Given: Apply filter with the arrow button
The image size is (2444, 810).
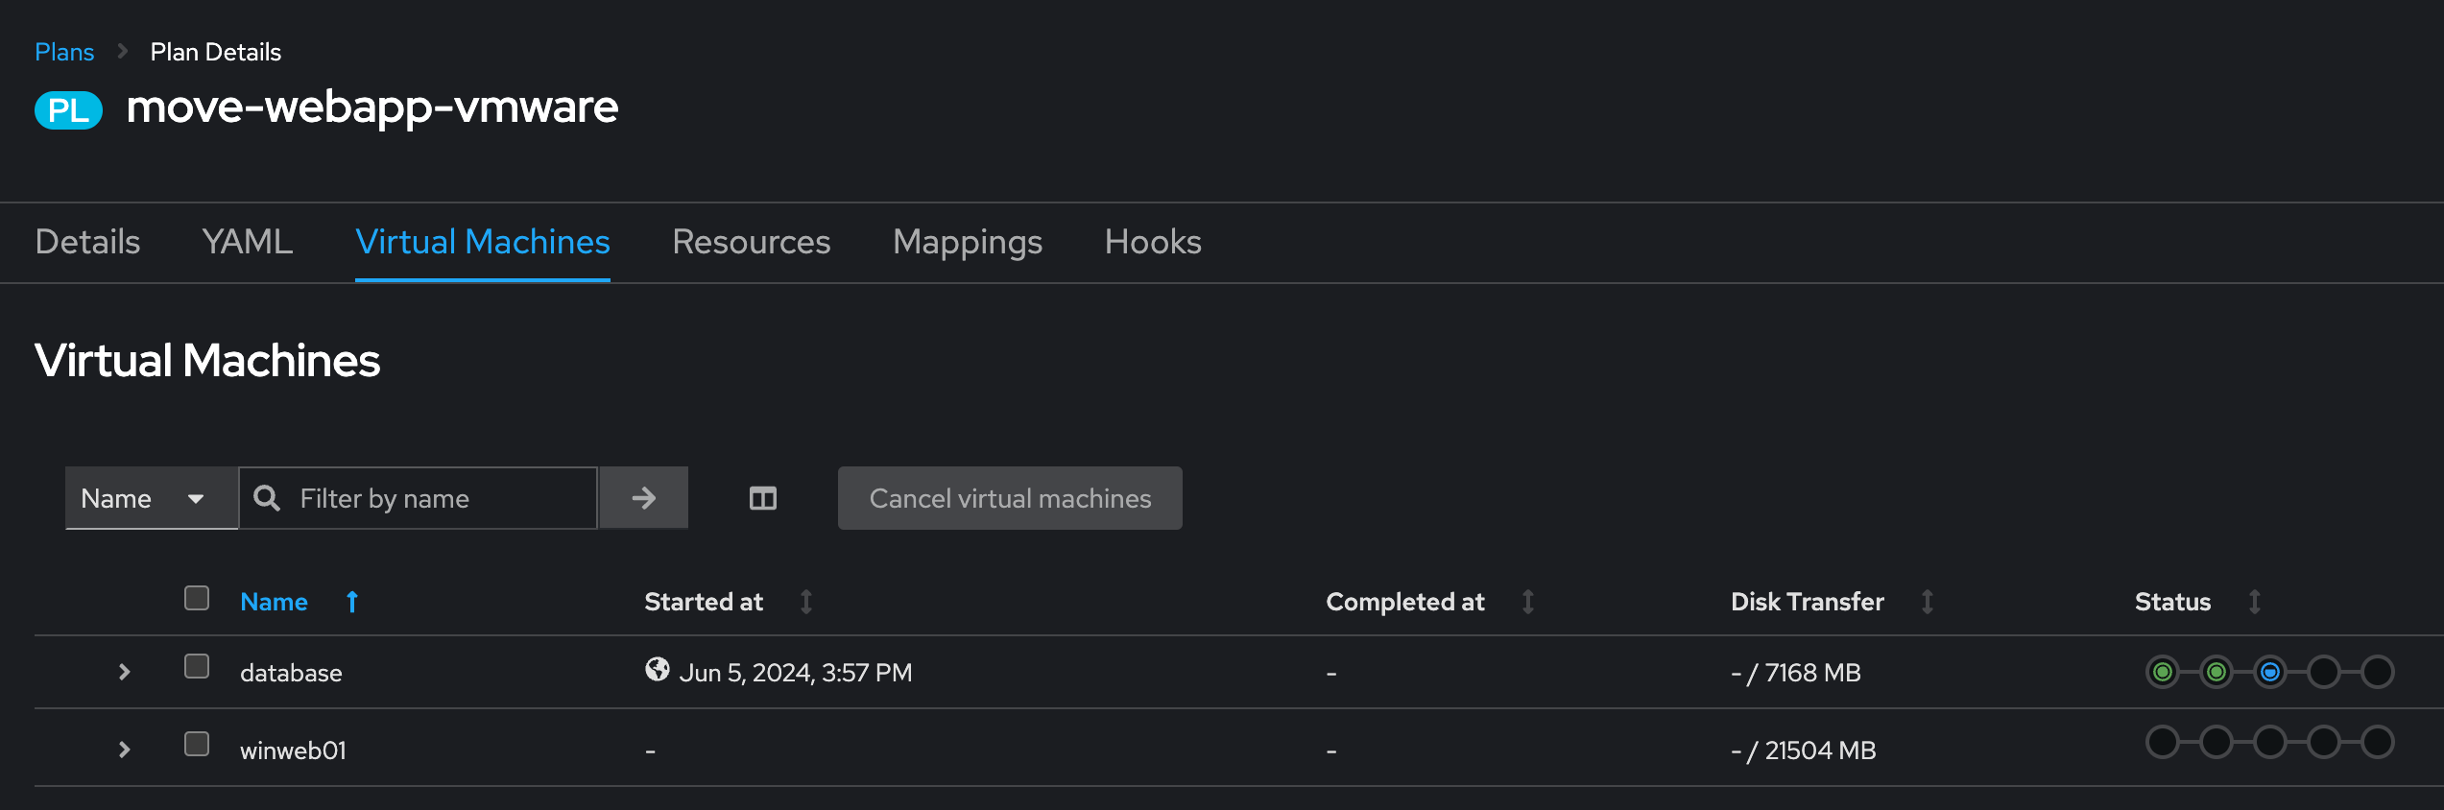Looking at the screenshot, I should (x=644, y=498).
